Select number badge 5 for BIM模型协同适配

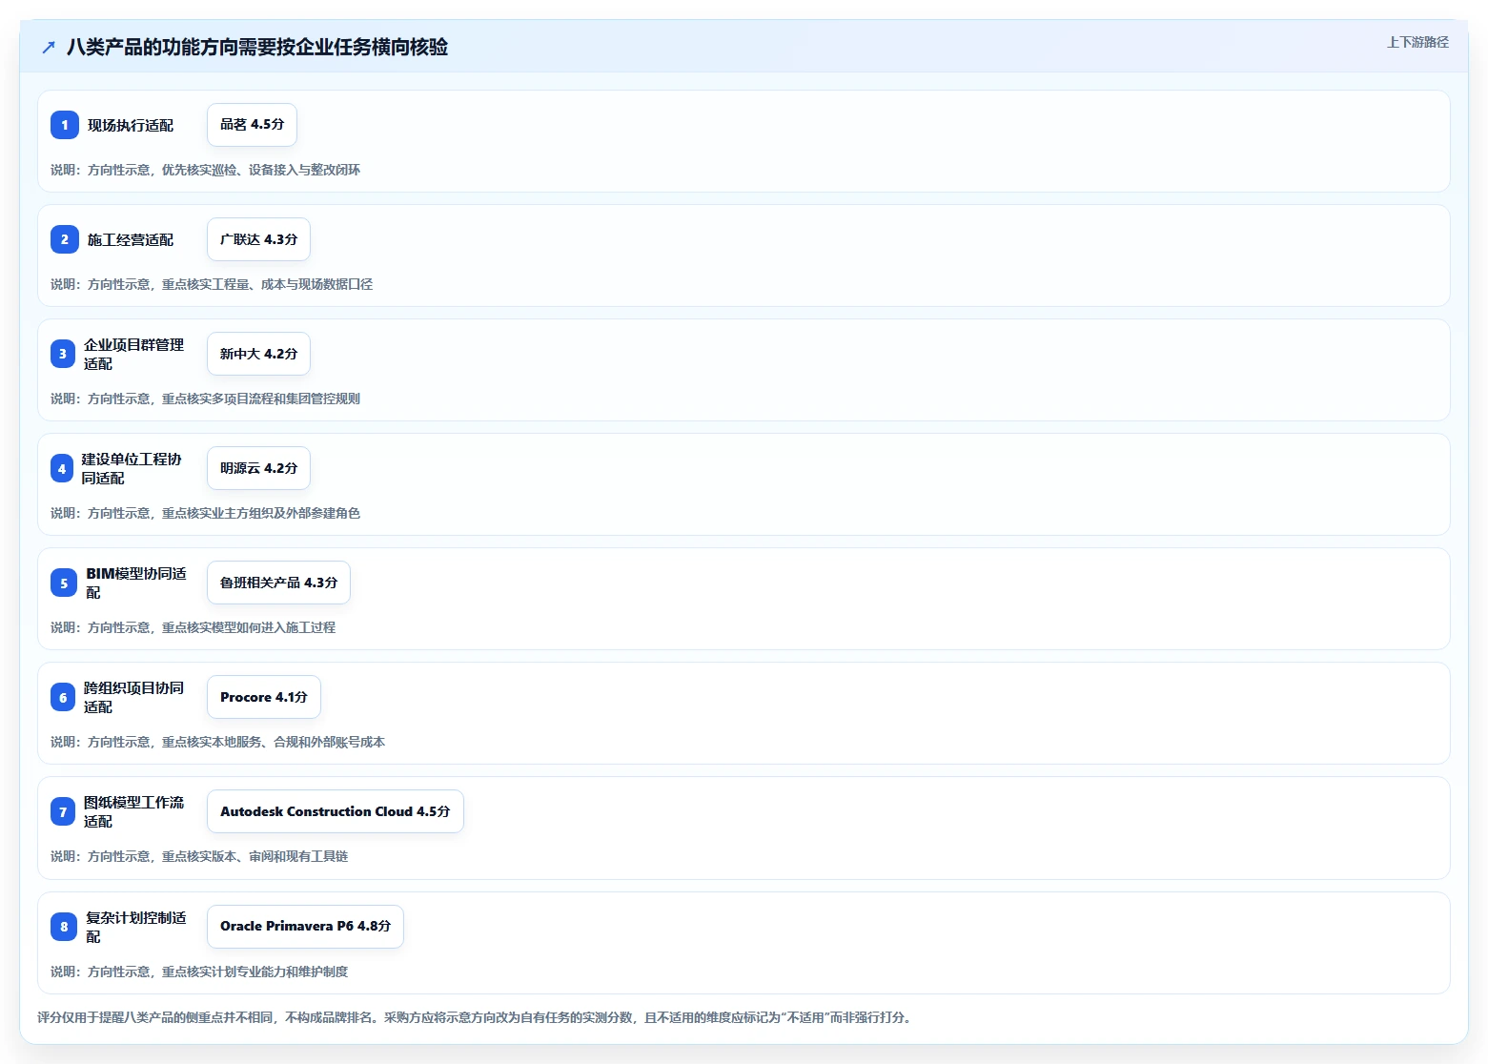click(x=64, y=583)
